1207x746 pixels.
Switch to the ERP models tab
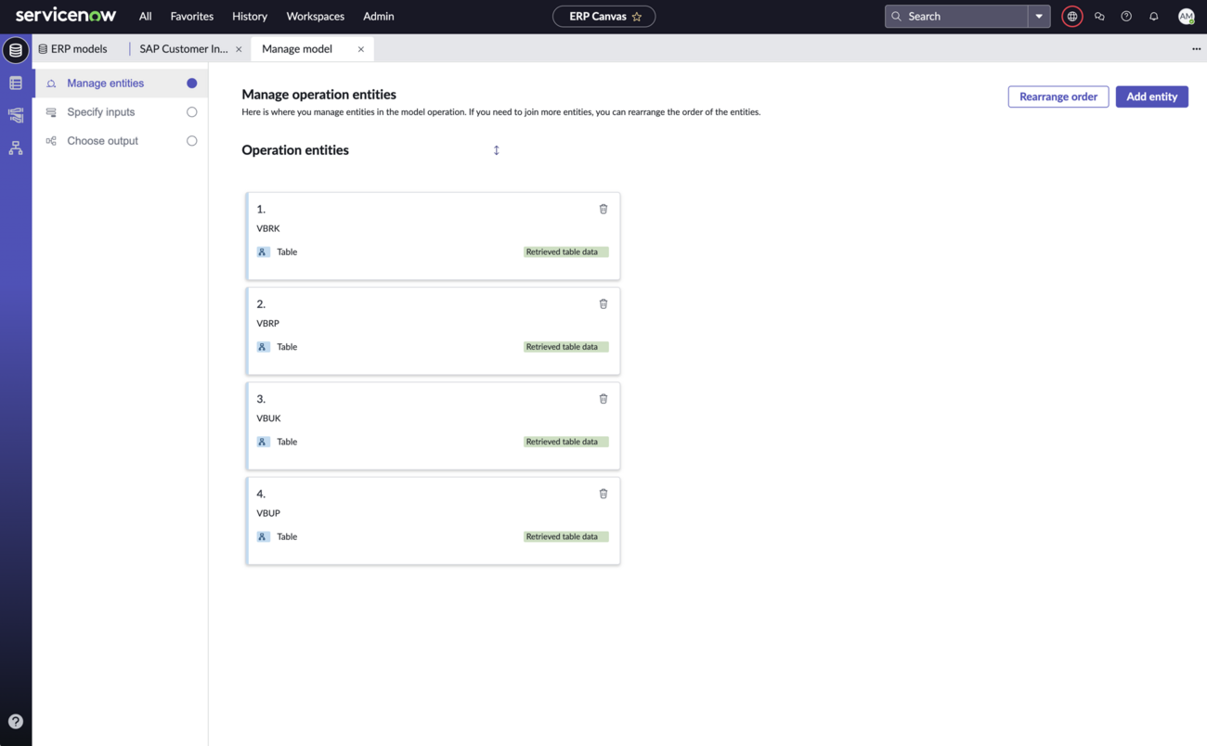coord(72,49)
